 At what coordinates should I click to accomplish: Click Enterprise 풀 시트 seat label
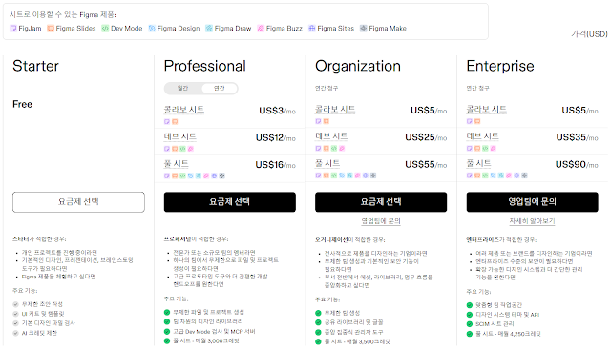point(478,163)
